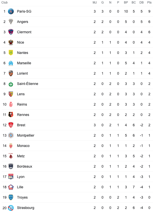
Task: Select the Nice club badge
Action: pyautogui.click(x=11, y=42)
